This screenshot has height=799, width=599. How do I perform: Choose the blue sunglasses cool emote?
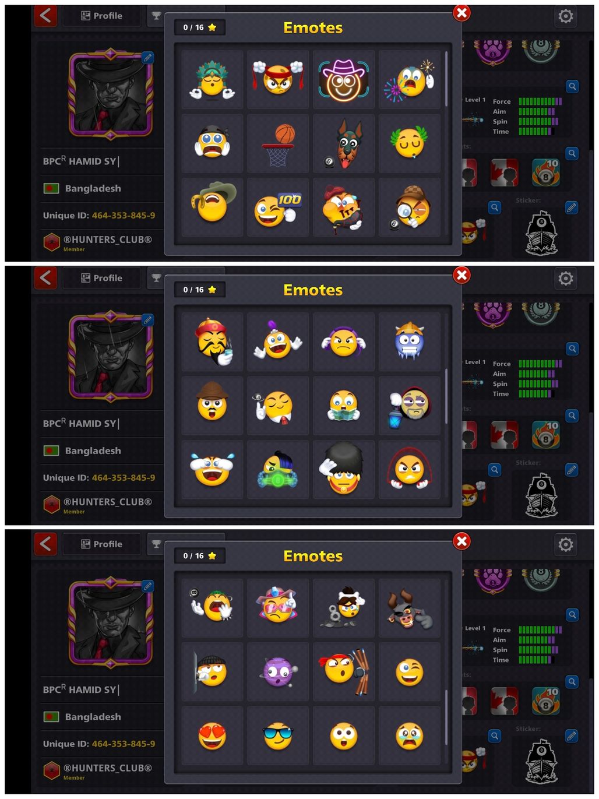[x=278, y=736]
